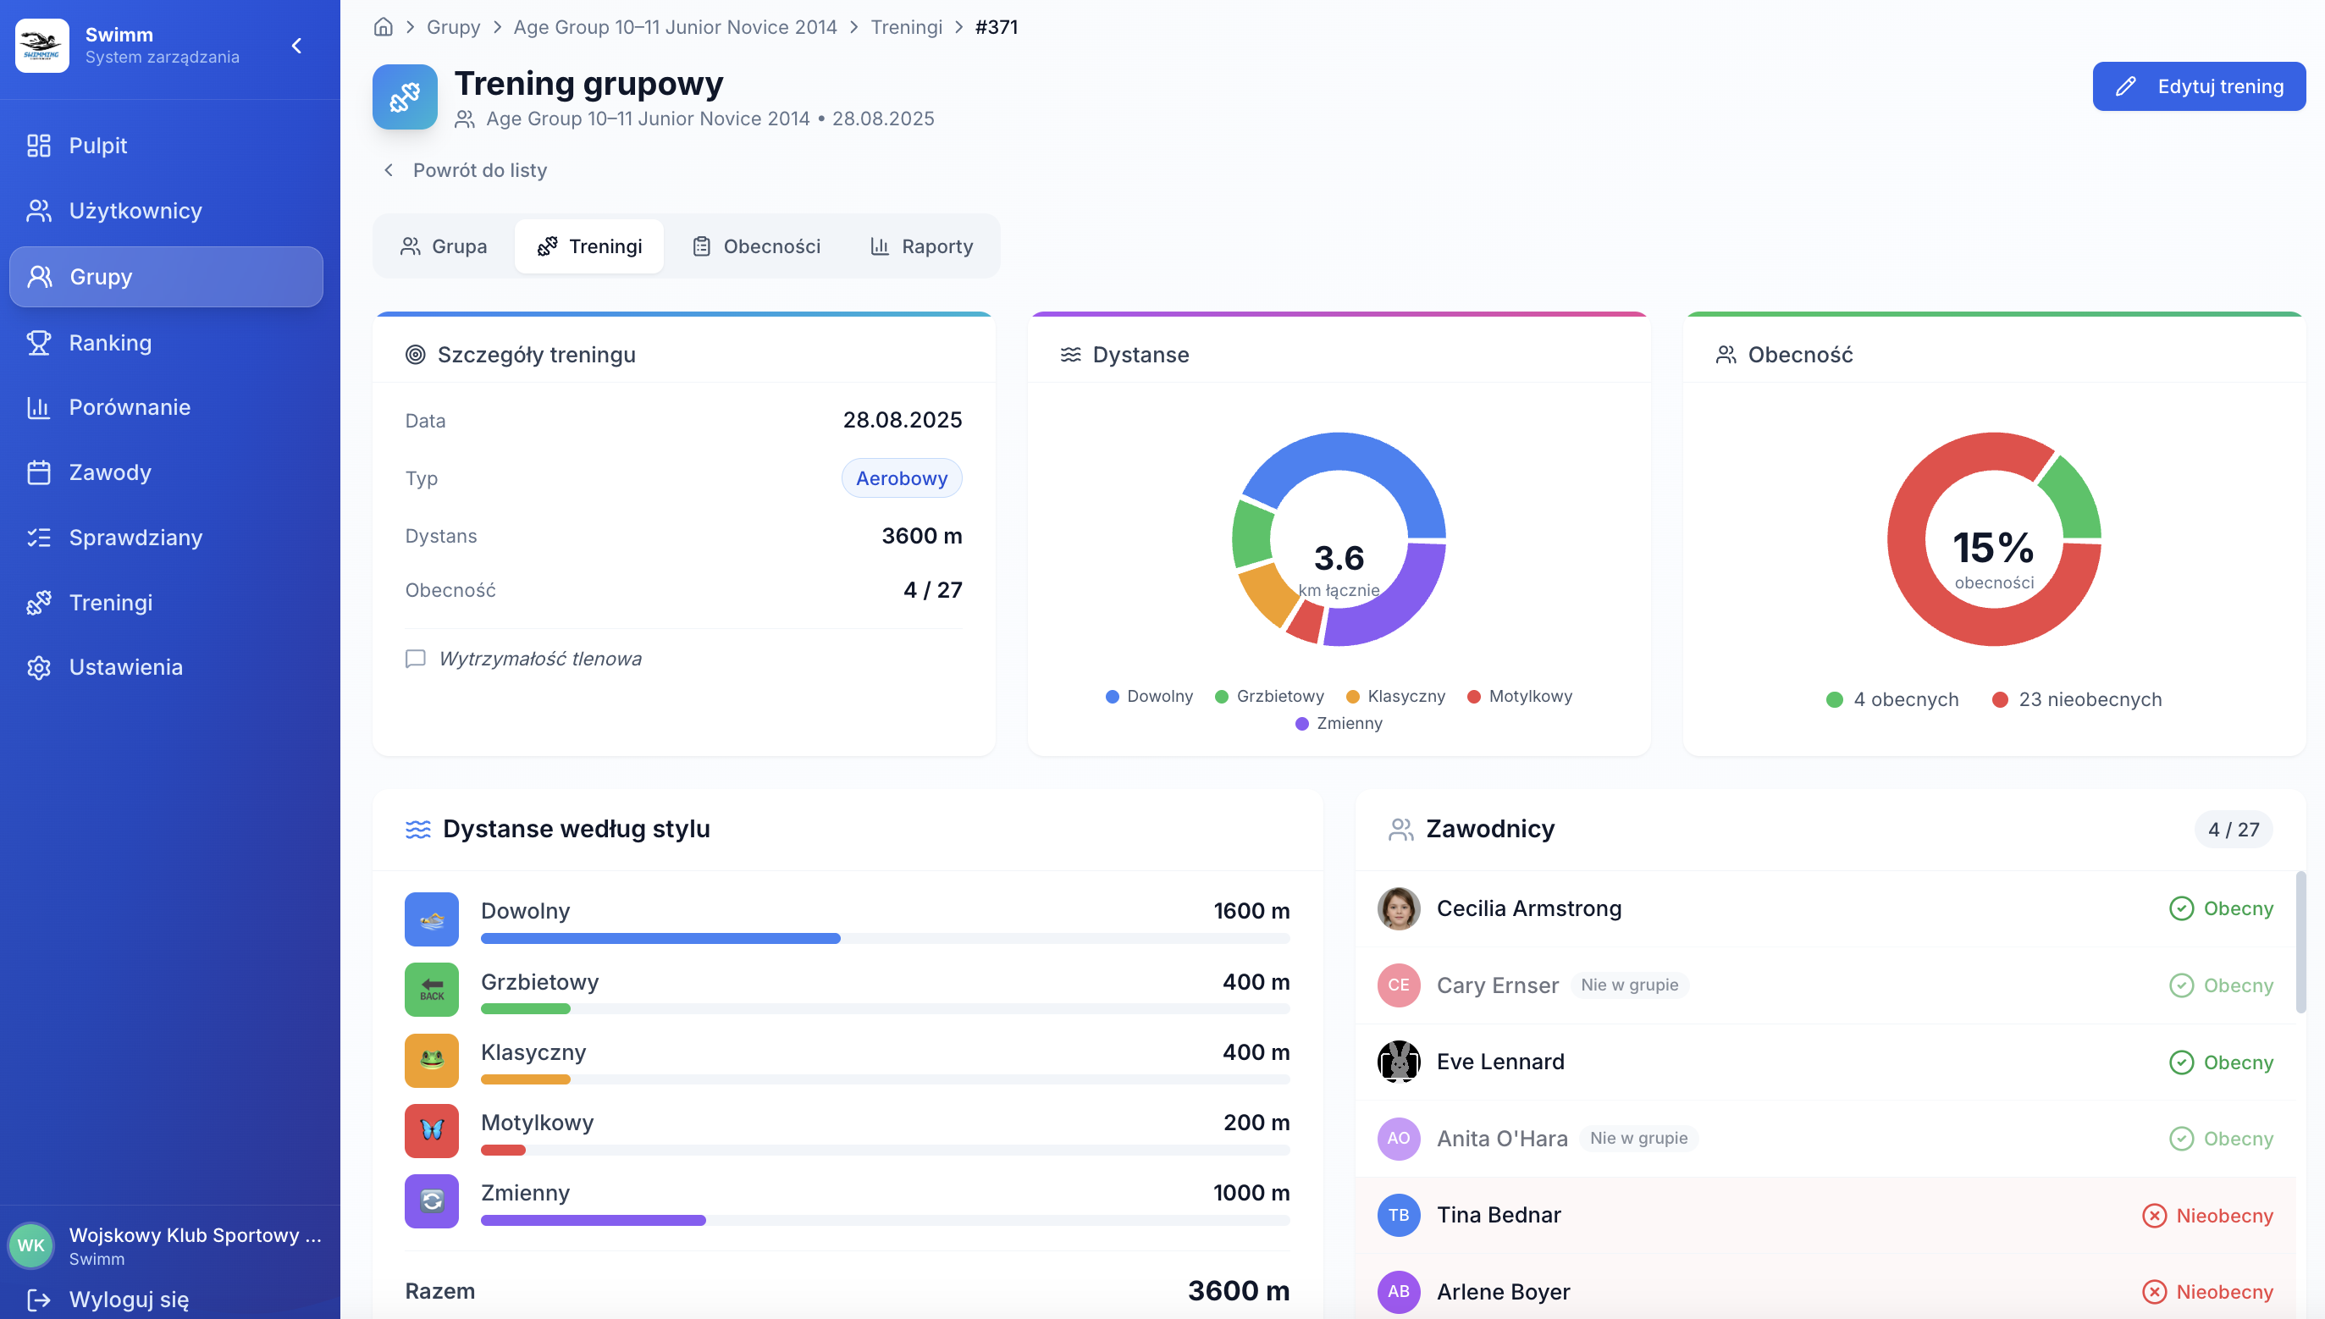Click the Zawodnicy list scrollbar
The image size is (2325, 1319).
coord(2300,942)
